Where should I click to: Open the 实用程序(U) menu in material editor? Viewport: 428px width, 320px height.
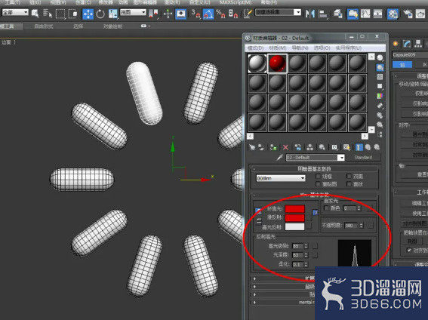(x=349, y=48)
